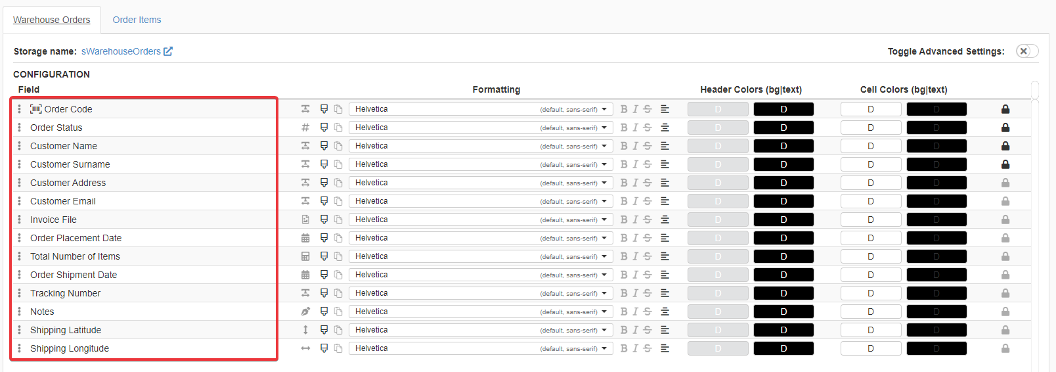This screenshot has width=1056, height=372.
Task: Select the Warehouse Orders tab
Action: (52, 20)
